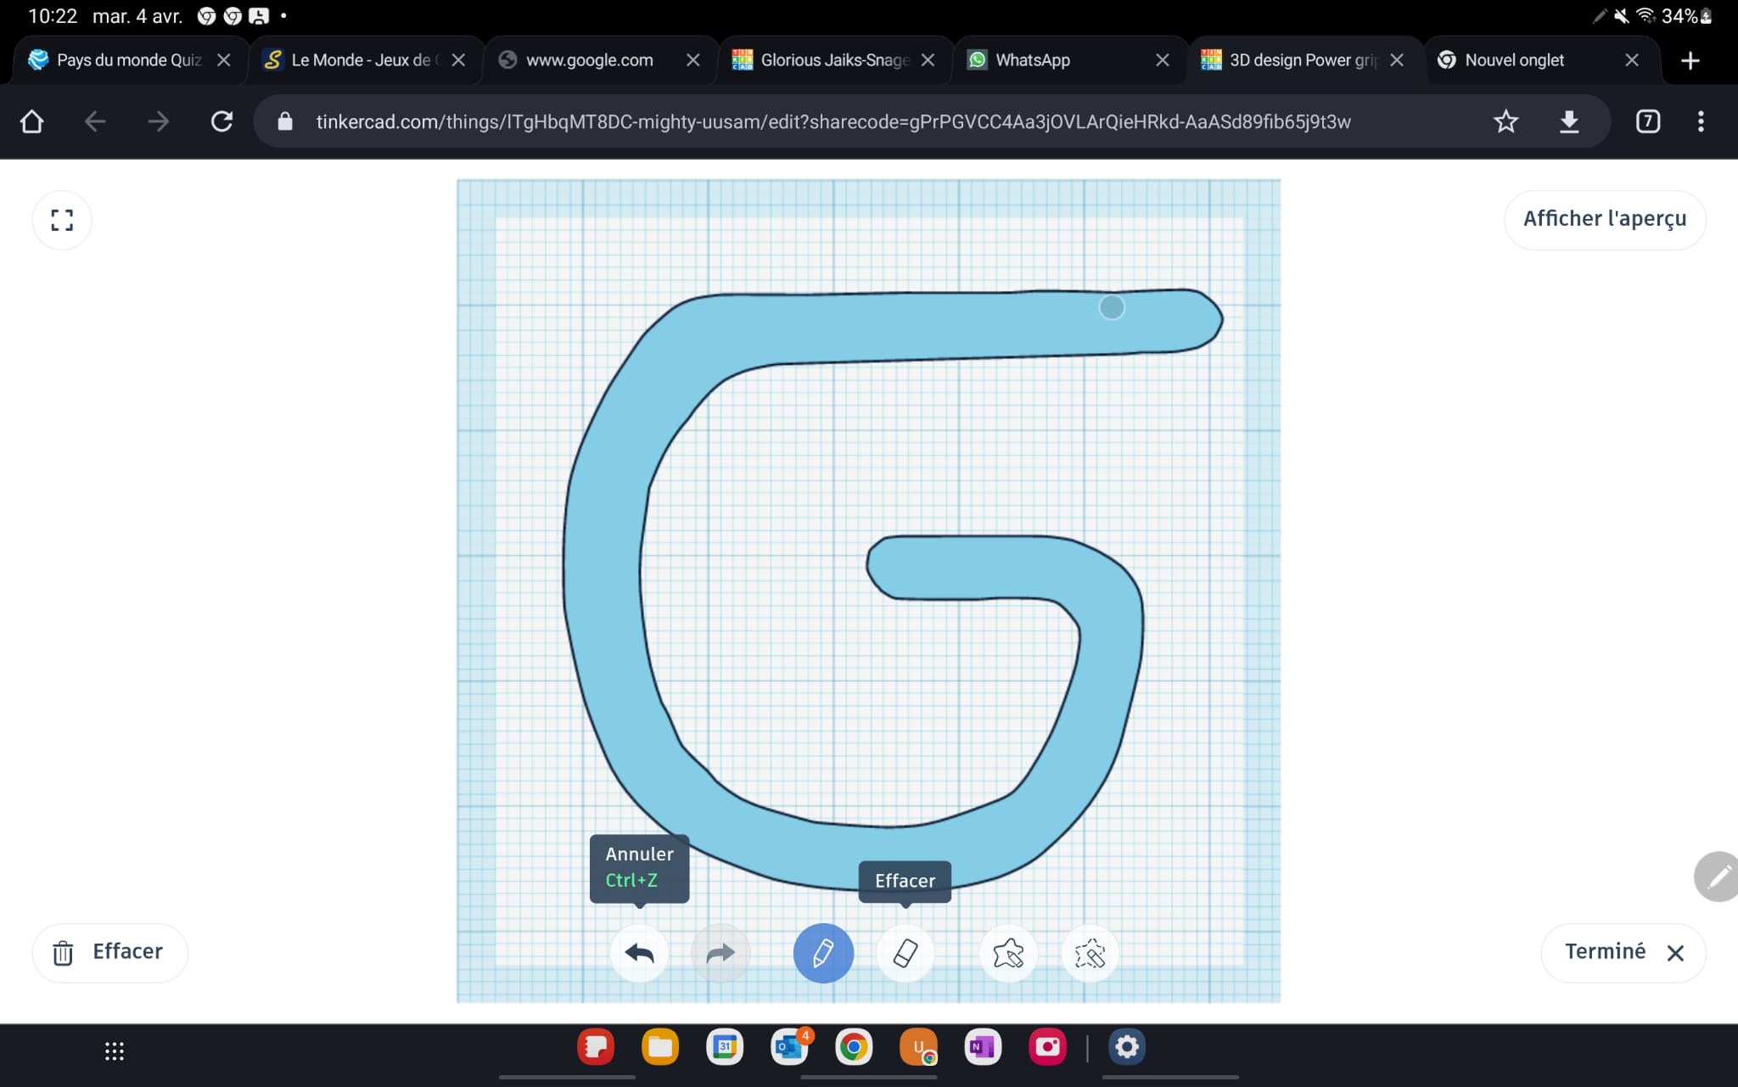Image resolution: width=1738 pixels, height=1087 pixels.
Task: Click the grey cursor dot on drawing
Action: click(x=1112, y=307)
